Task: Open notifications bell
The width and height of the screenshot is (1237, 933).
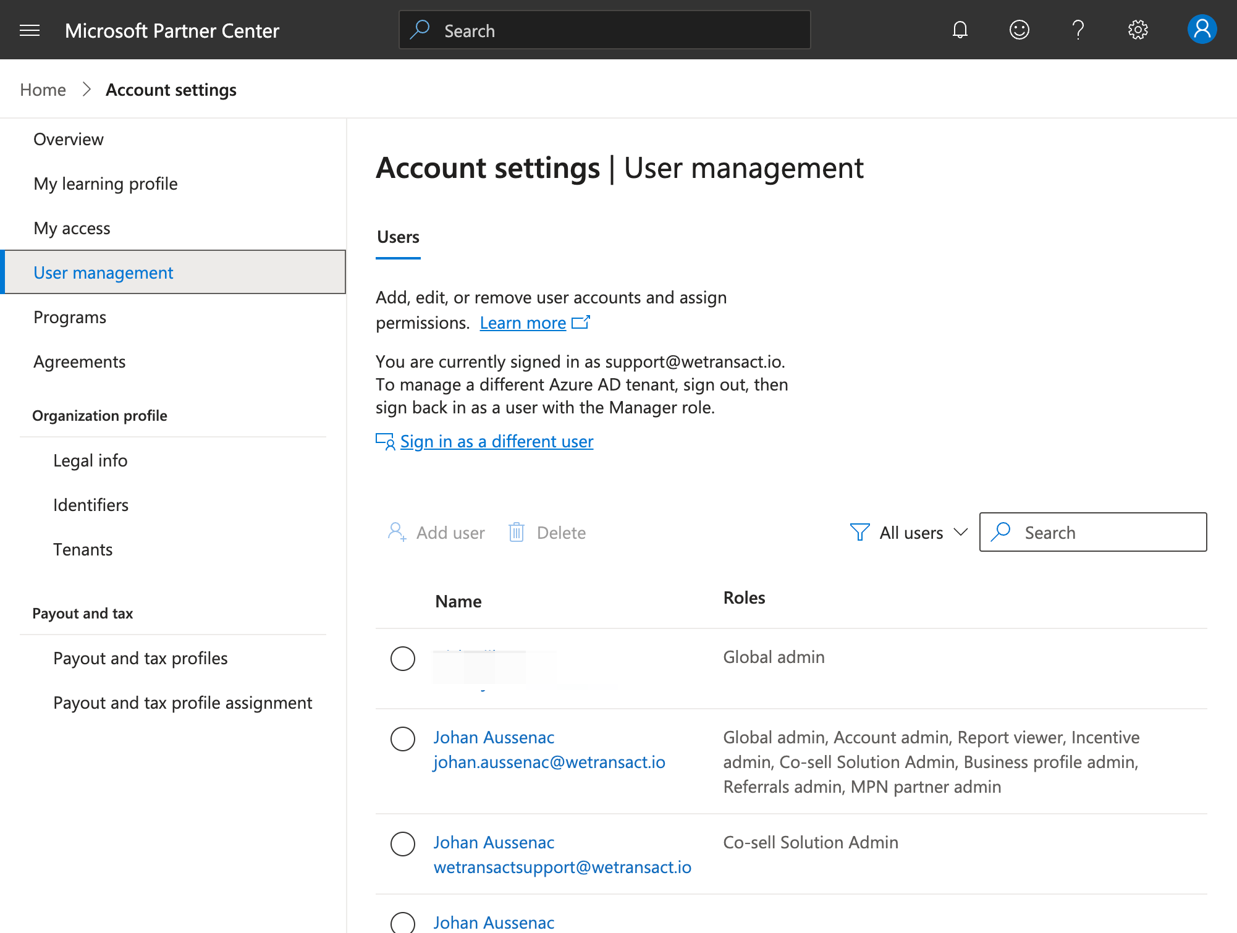Action: coord(960,30)
